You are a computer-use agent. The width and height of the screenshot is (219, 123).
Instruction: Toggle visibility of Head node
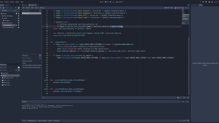point(18,18)
